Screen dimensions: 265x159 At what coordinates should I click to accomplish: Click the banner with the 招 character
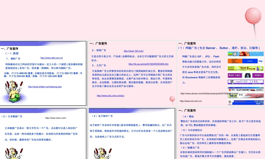[246, 54]
